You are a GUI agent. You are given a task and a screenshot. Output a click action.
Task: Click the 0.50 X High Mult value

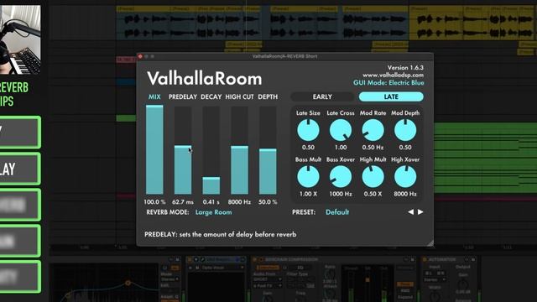[373, 194]
